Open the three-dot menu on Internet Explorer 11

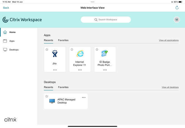(80, 70)
